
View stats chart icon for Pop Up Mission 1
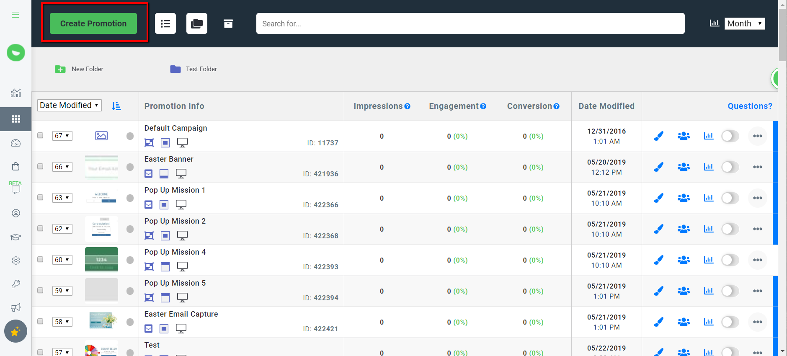[708, 198]
